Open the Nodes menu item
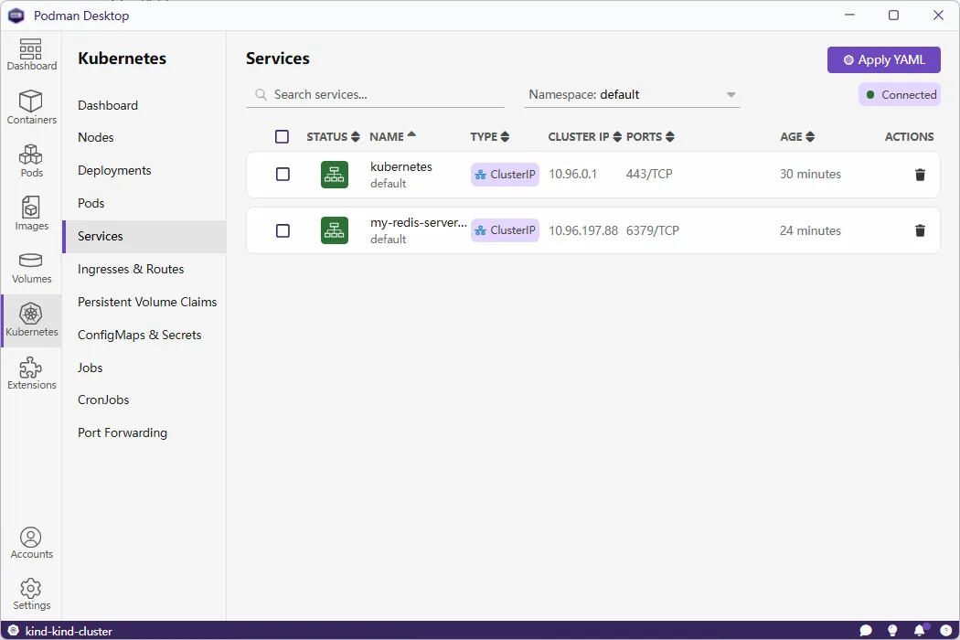960x640 pixels. (x=95, y=137)
